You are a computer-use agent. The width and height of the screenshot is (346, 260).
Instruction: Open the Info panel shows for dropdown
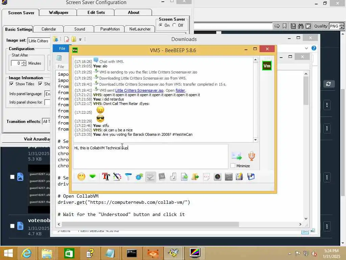47,102
